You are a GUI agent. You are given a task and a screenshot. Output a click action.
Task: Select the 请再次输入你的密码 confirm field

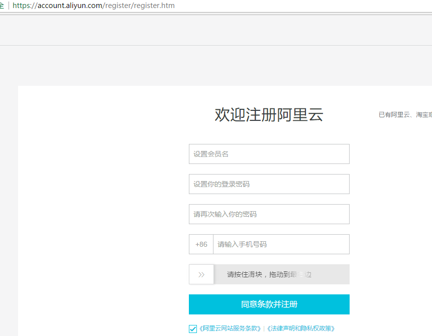(269, 214)
